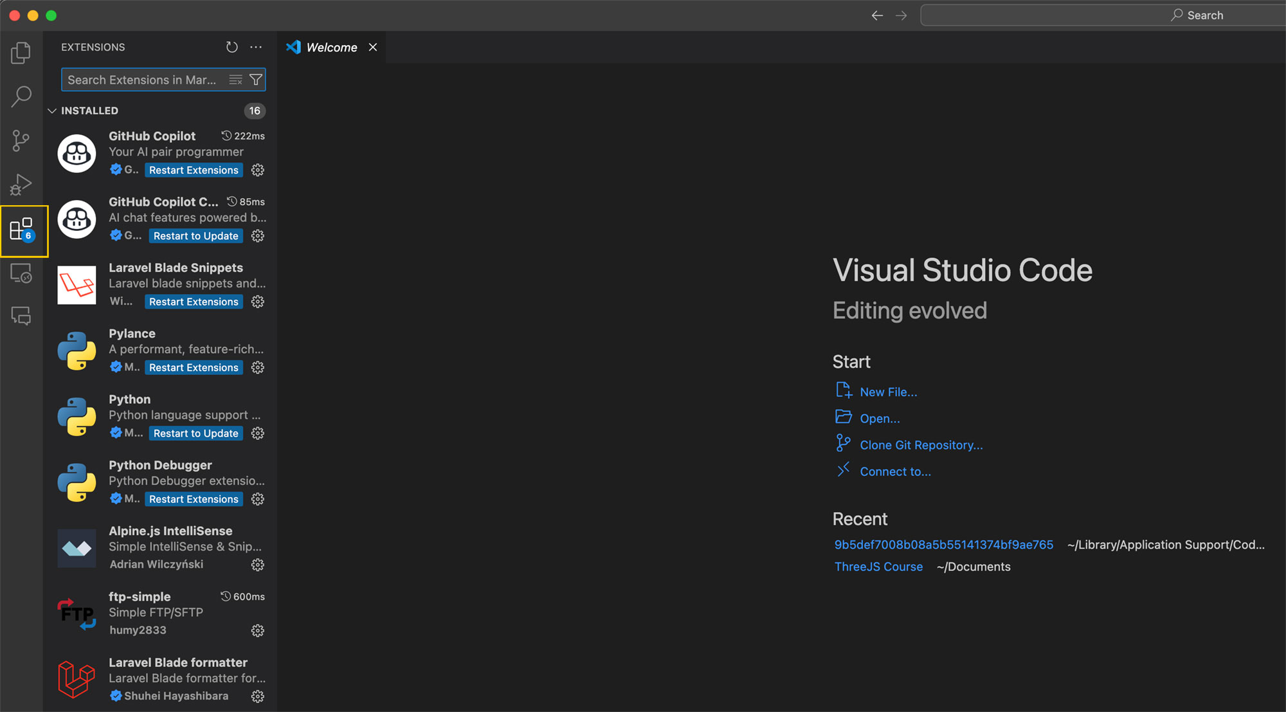Screen dimensions: 1286x712
Task: Open manage gear for ftp-simple
Action: [258, 631]
